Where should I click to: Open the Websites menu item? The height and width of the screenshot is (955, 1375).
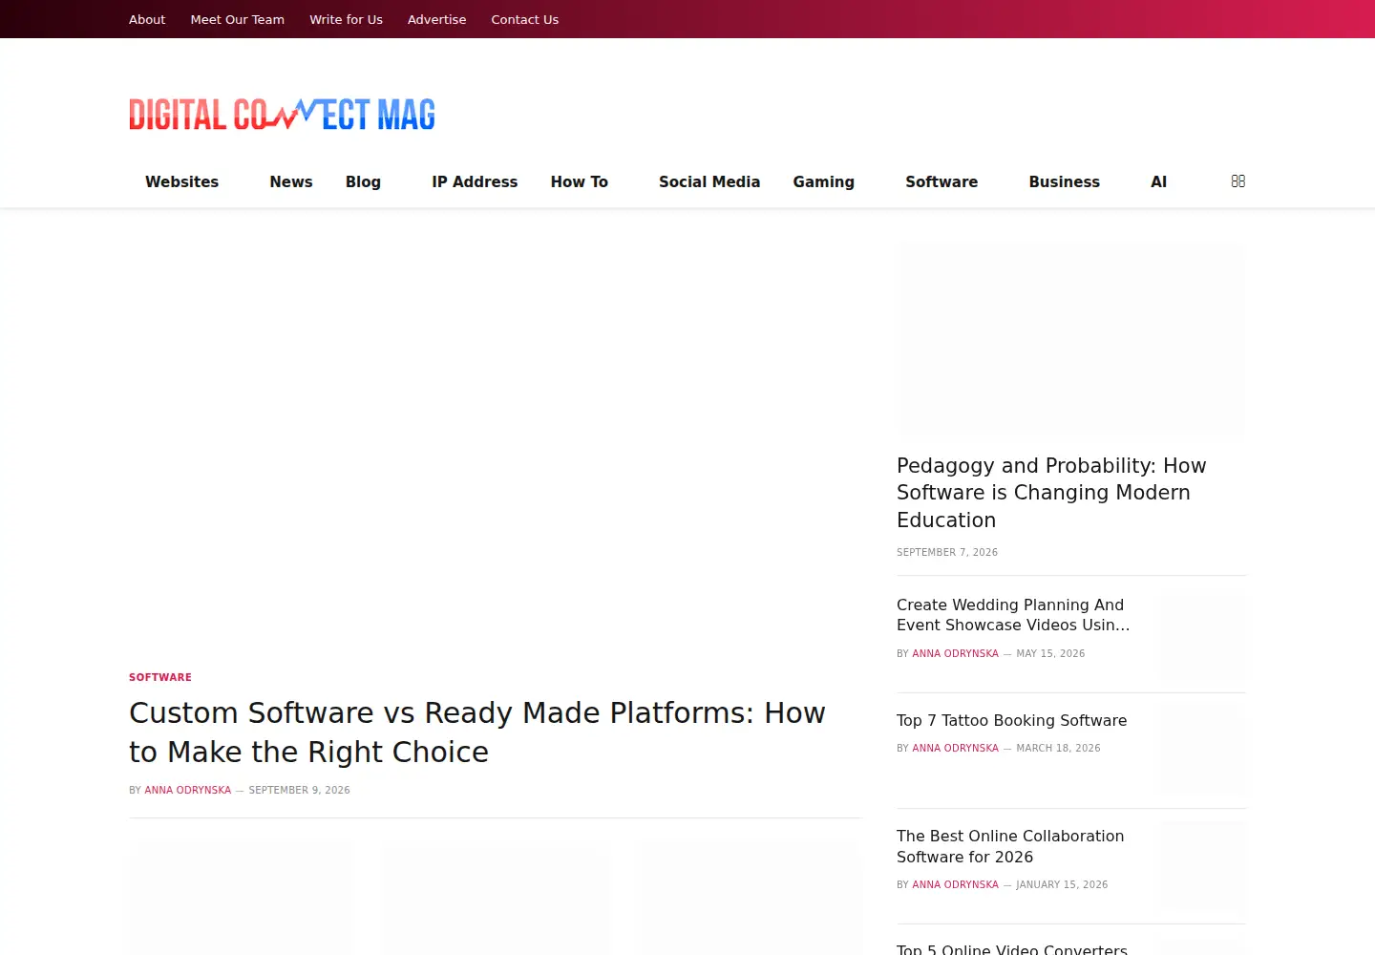(181, 181)
